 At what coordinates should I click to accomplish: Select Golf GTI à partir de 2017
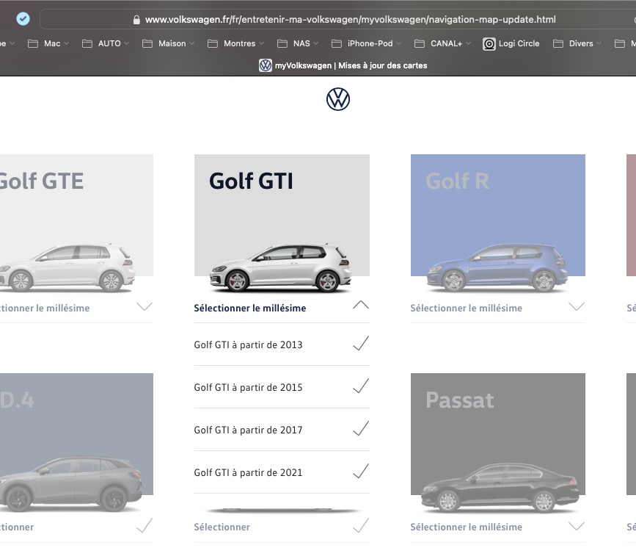tap(282, 430)
